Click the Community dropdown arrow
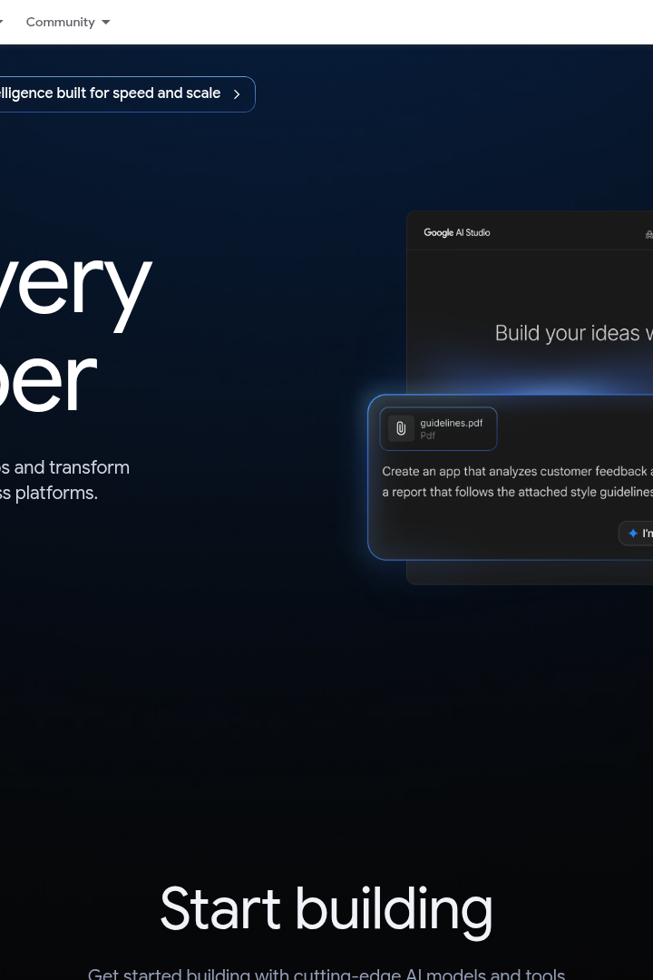 (x=105, y=23)
